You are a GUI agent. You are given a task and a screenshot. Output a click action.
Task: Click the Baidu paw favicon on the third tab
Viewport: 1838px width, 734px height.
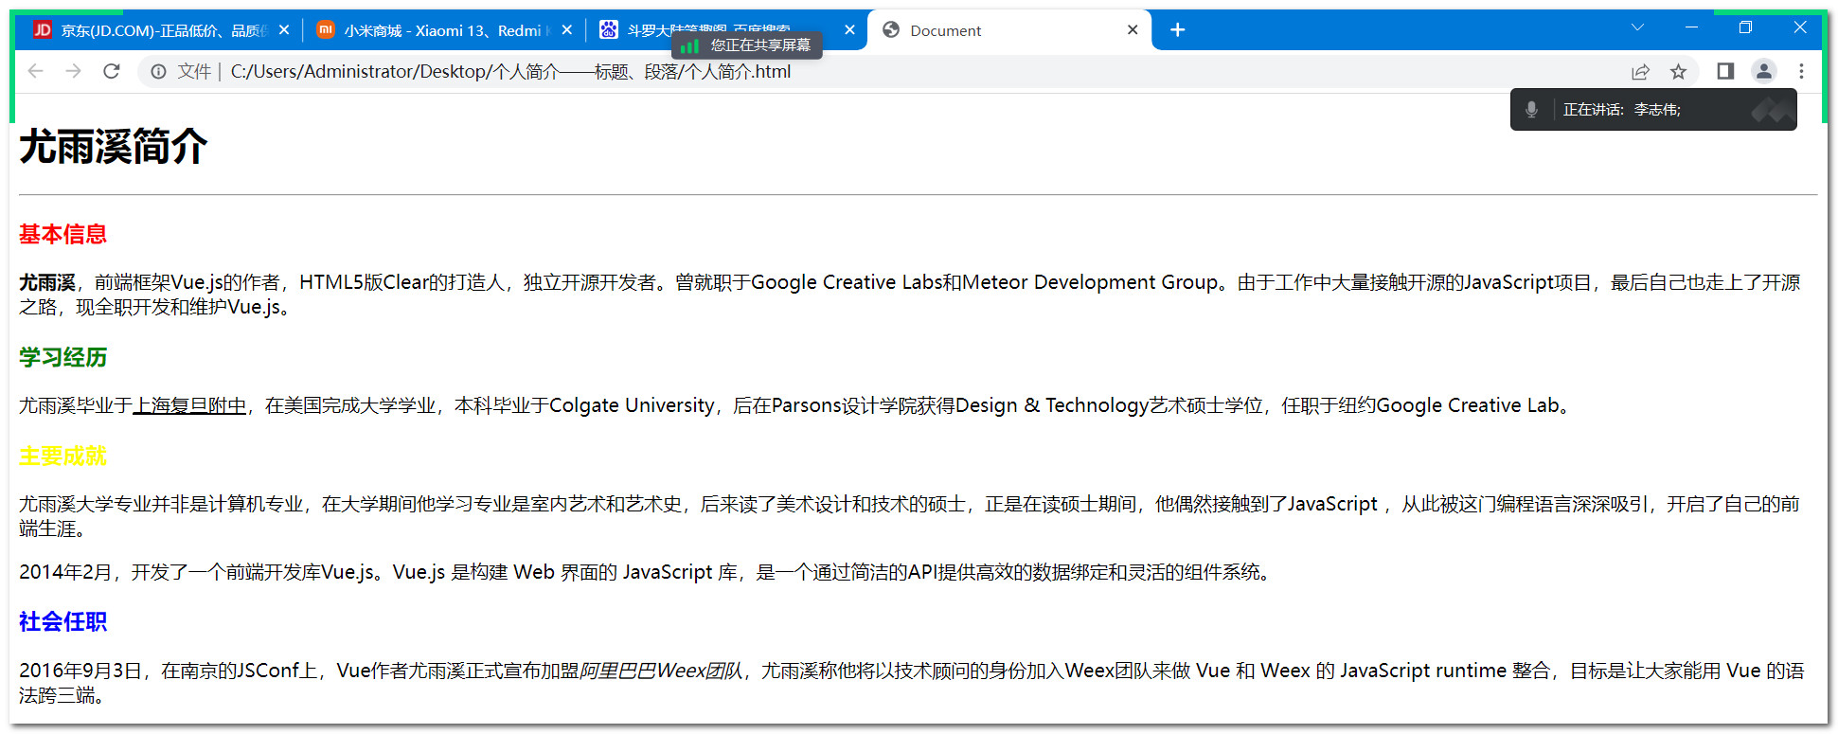(x=608, y=30)
